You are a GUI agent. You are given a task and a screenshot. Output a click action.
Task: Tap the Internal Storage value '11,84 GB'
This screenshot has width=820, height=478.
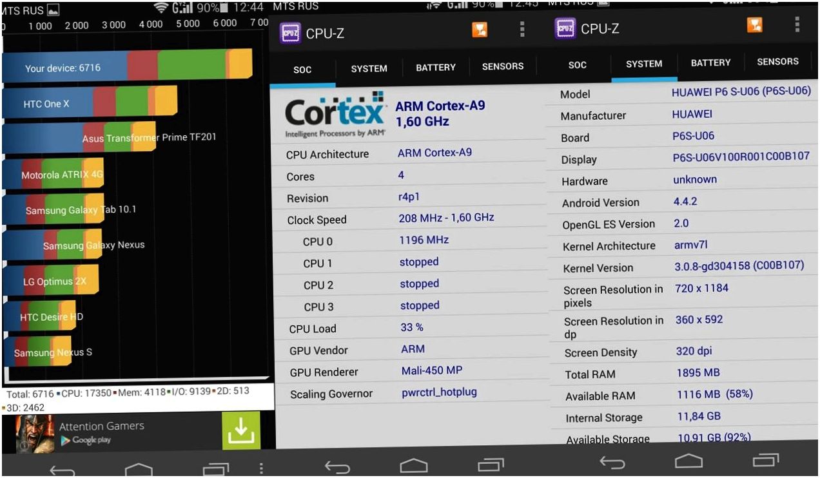[699, 416]
